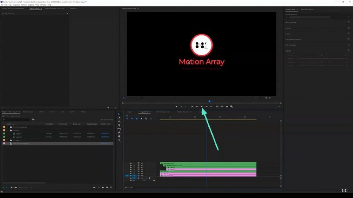Click the Mark Out button
Image resolution: width=353 pixels, height=198 pixels.
click(186, 107)
